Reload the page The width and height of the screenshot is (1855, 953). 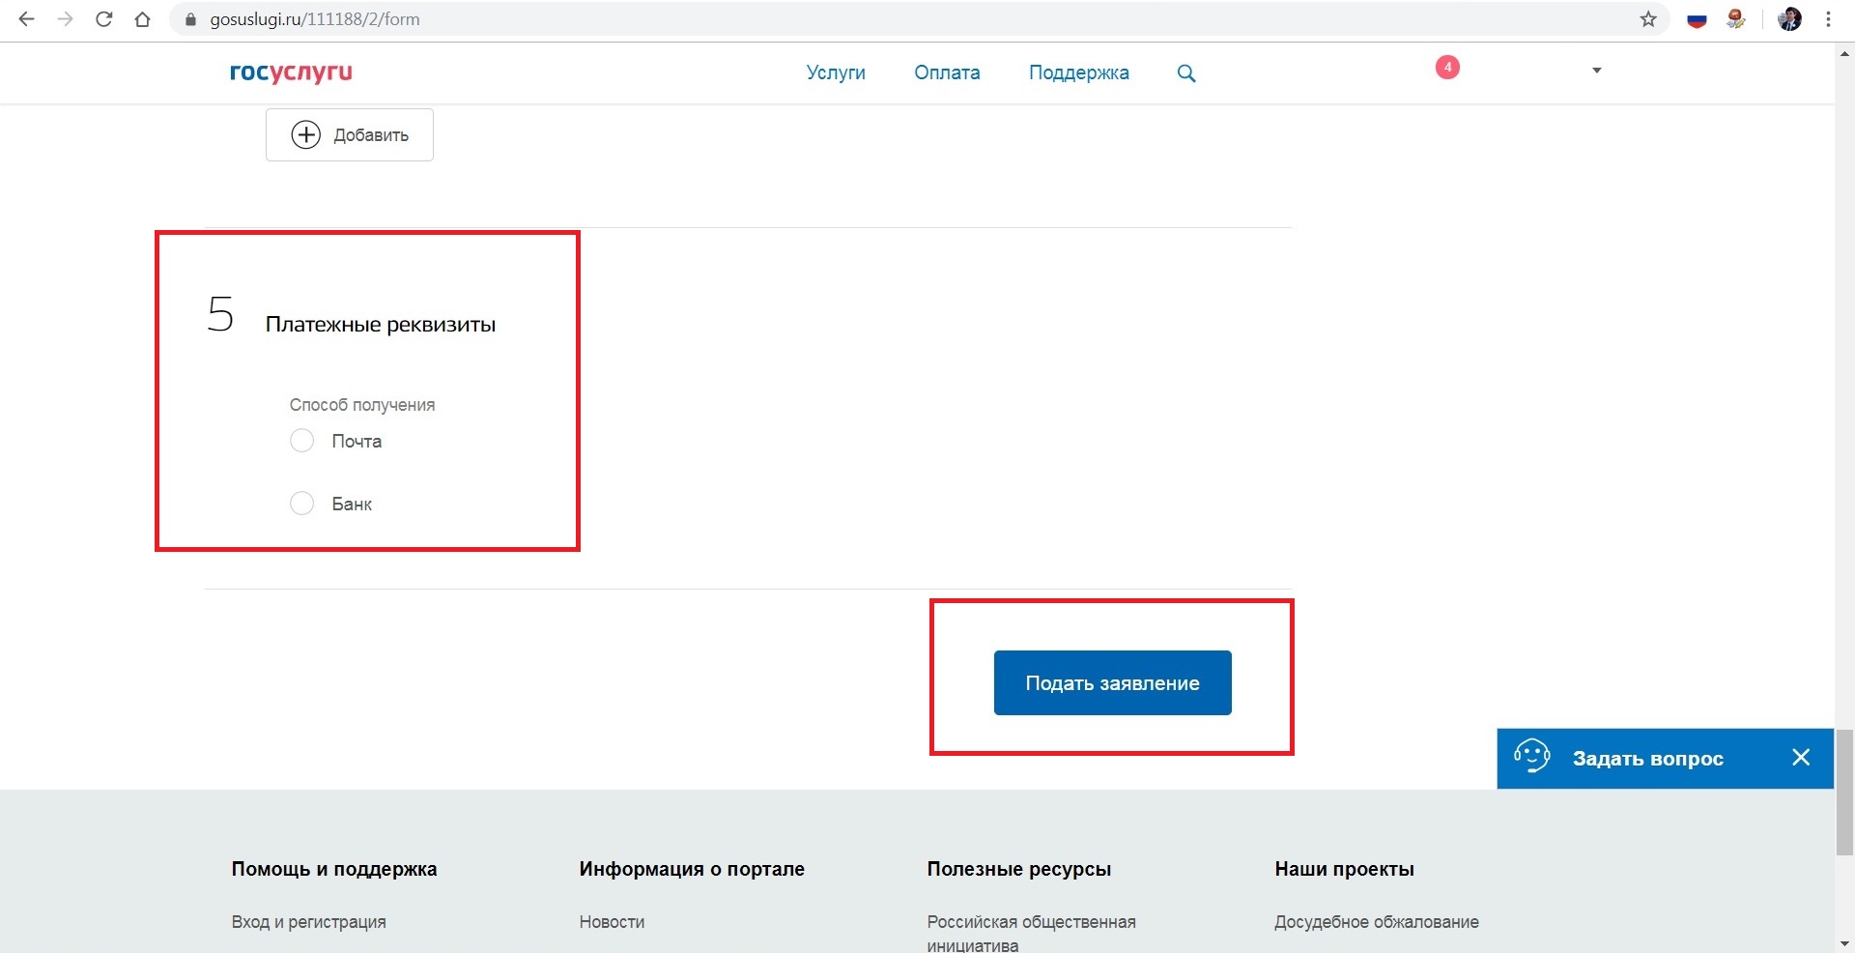click(x=104, y=19)
